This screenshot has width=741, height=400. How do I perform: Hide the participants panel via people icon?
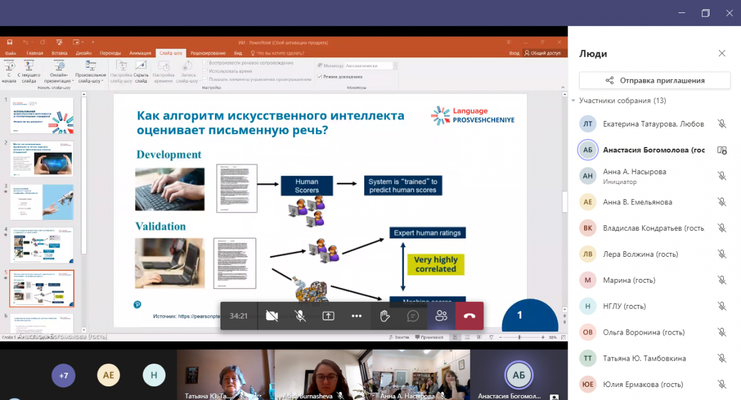coord(441,315)
